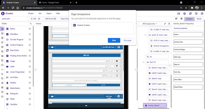205x109 pixels.
Task: Select the s6 component in tree
Action: tap(157, 57)
